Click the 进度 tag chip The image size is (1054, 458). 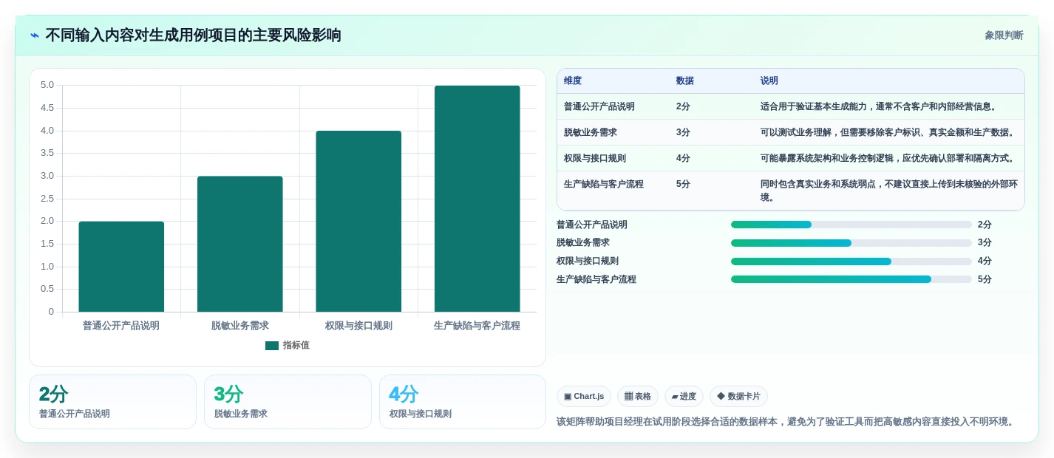(x=684, y=396)
